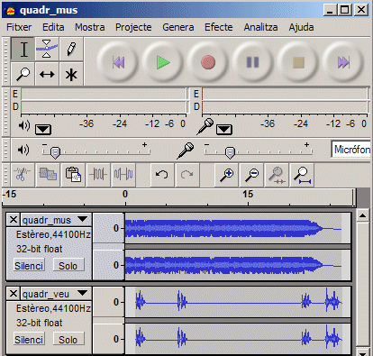This screenshot has width=373, height=356.
Task: Click the vertical scrollbar down arrow
Action: coord(362,353)
